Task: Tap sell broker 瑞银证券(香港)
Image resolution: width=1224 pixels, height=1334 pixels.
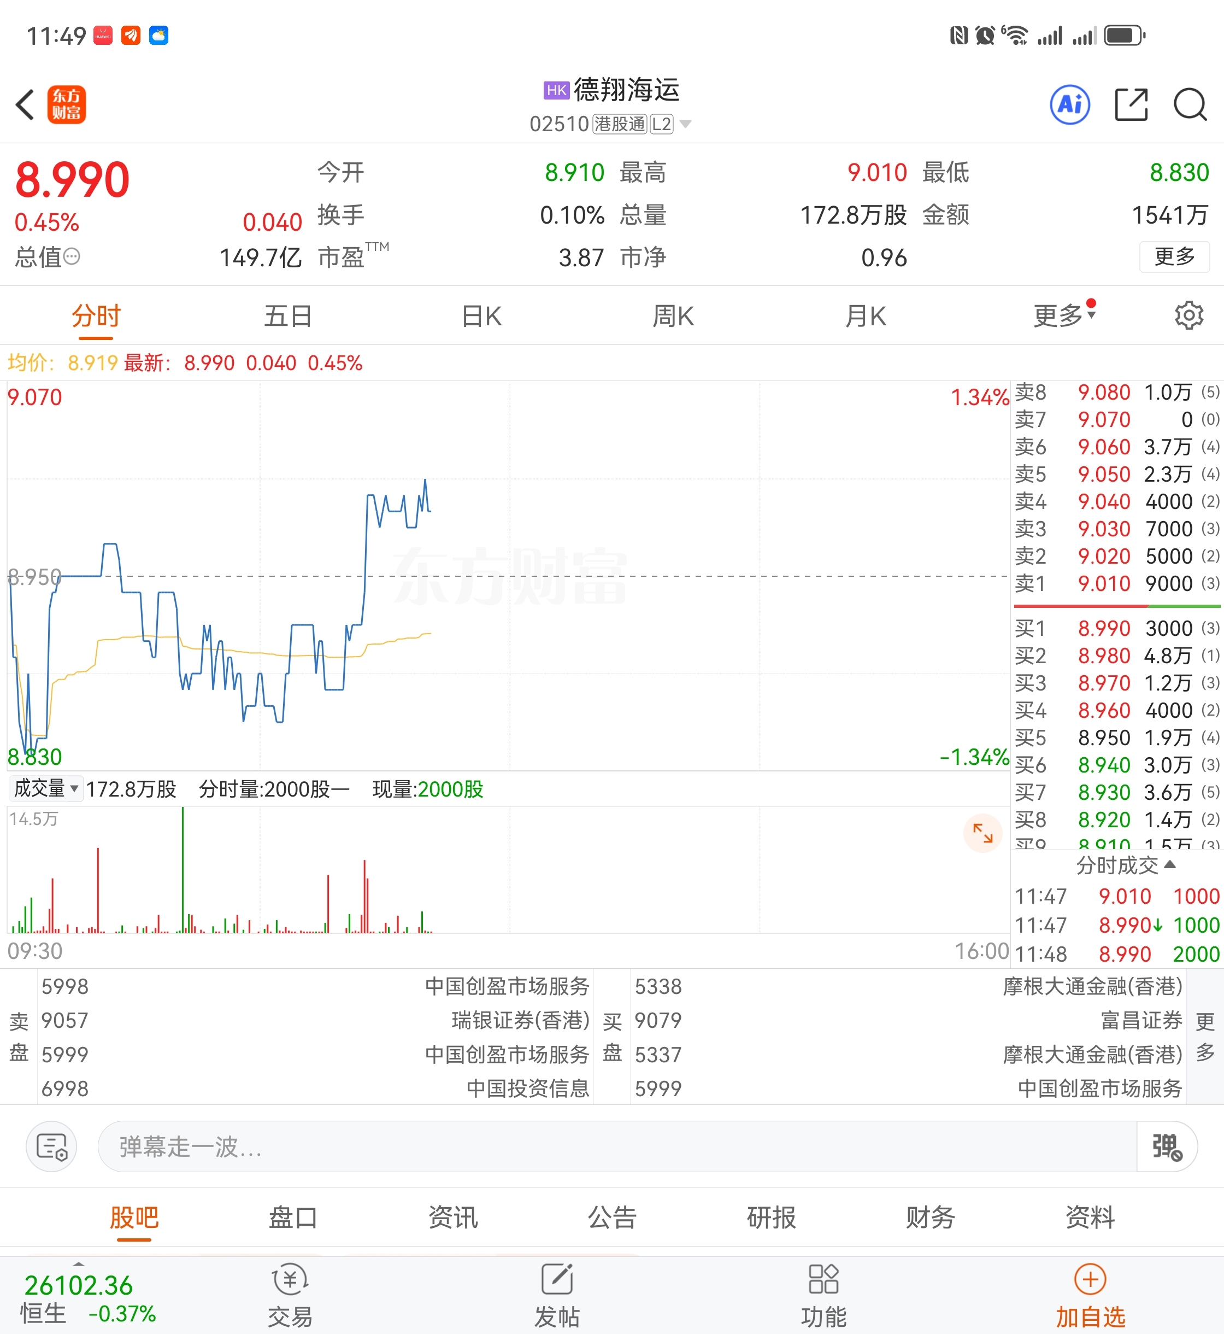Action: pos(520,1020)
